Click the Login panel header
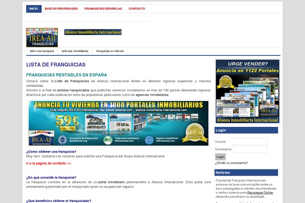The width and height of the screenshot is (305, 203). (x=246, y=130)
